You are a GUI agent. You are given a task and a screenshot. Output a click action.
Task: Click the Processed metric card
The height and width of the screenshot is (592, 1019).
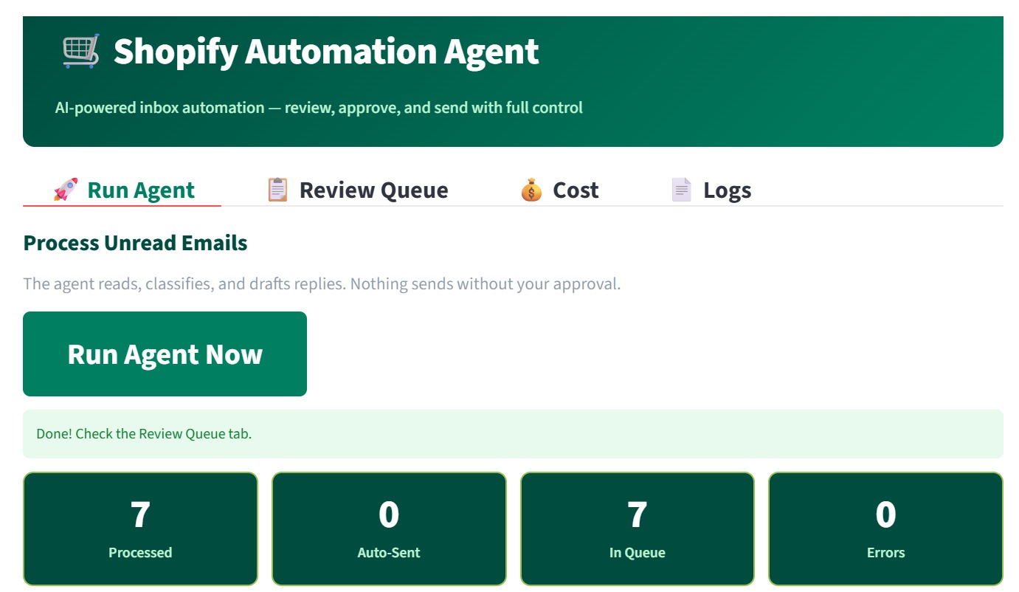(x=140, y=529)
